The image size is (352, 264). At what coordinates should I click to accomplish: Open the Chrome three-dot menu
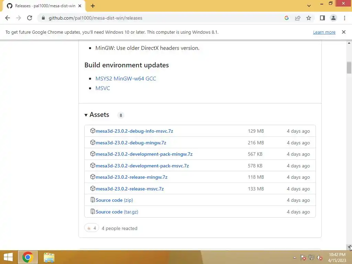344,18
